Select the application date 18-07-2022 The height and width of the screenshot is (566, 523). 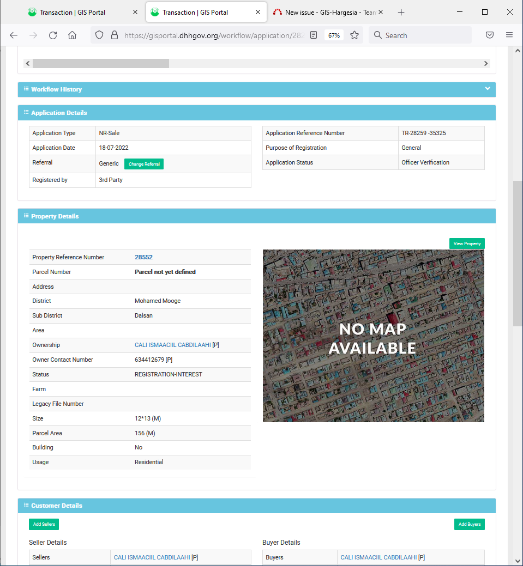point(113,148)
